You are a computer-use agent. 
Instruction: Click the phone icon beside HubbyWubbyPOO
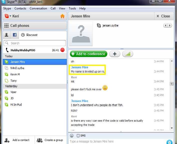[x=7, y=50]
